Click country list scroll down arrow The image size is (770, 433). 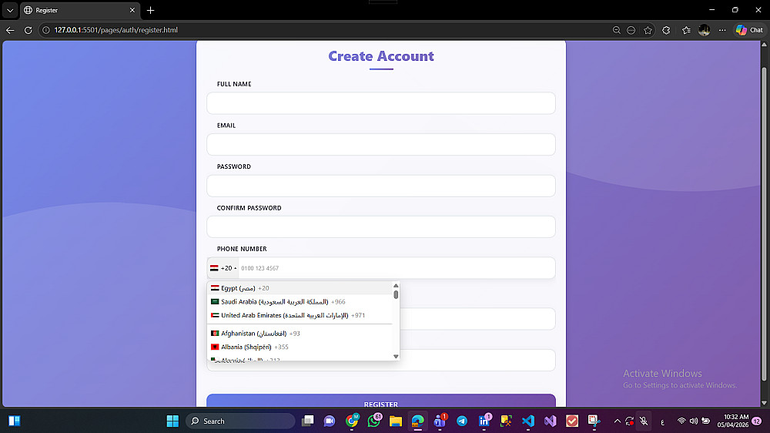coord(396,356)
